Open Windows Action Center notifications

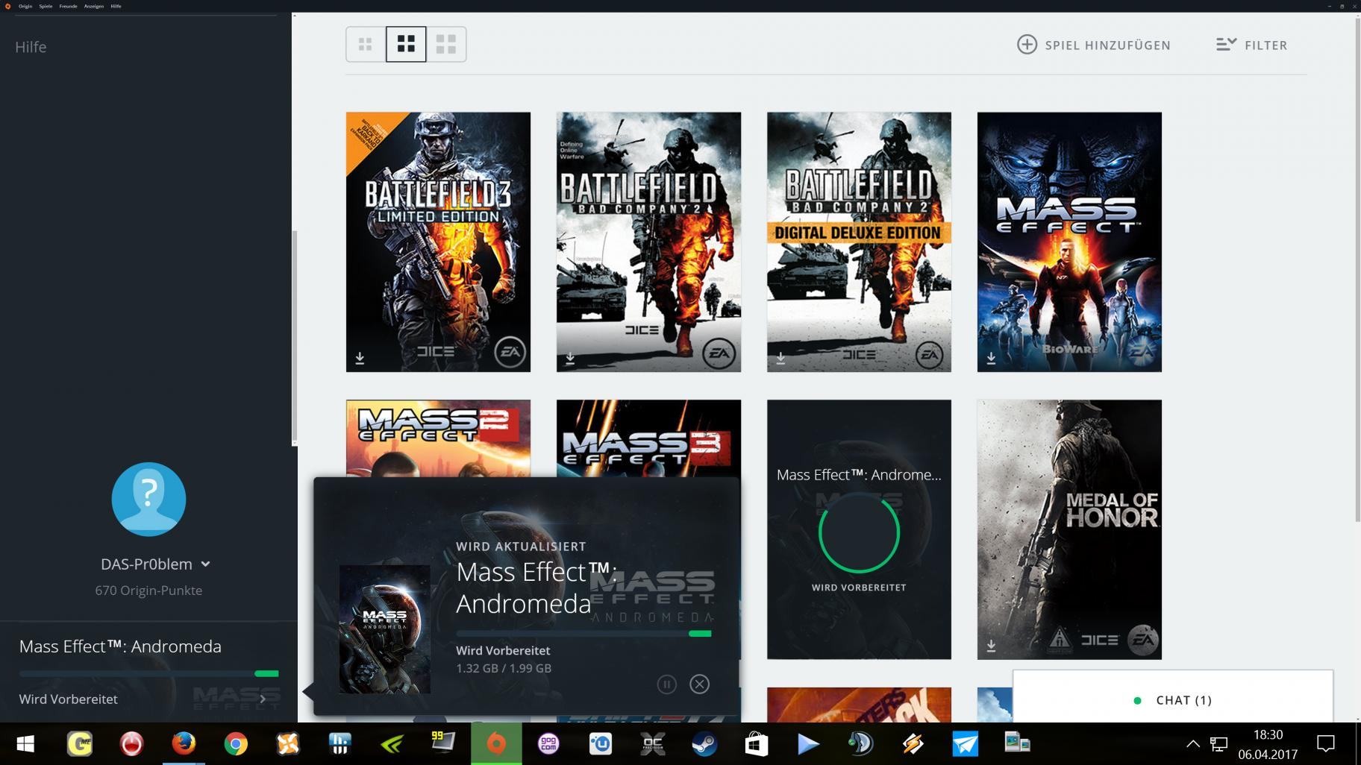(1326, 743)
